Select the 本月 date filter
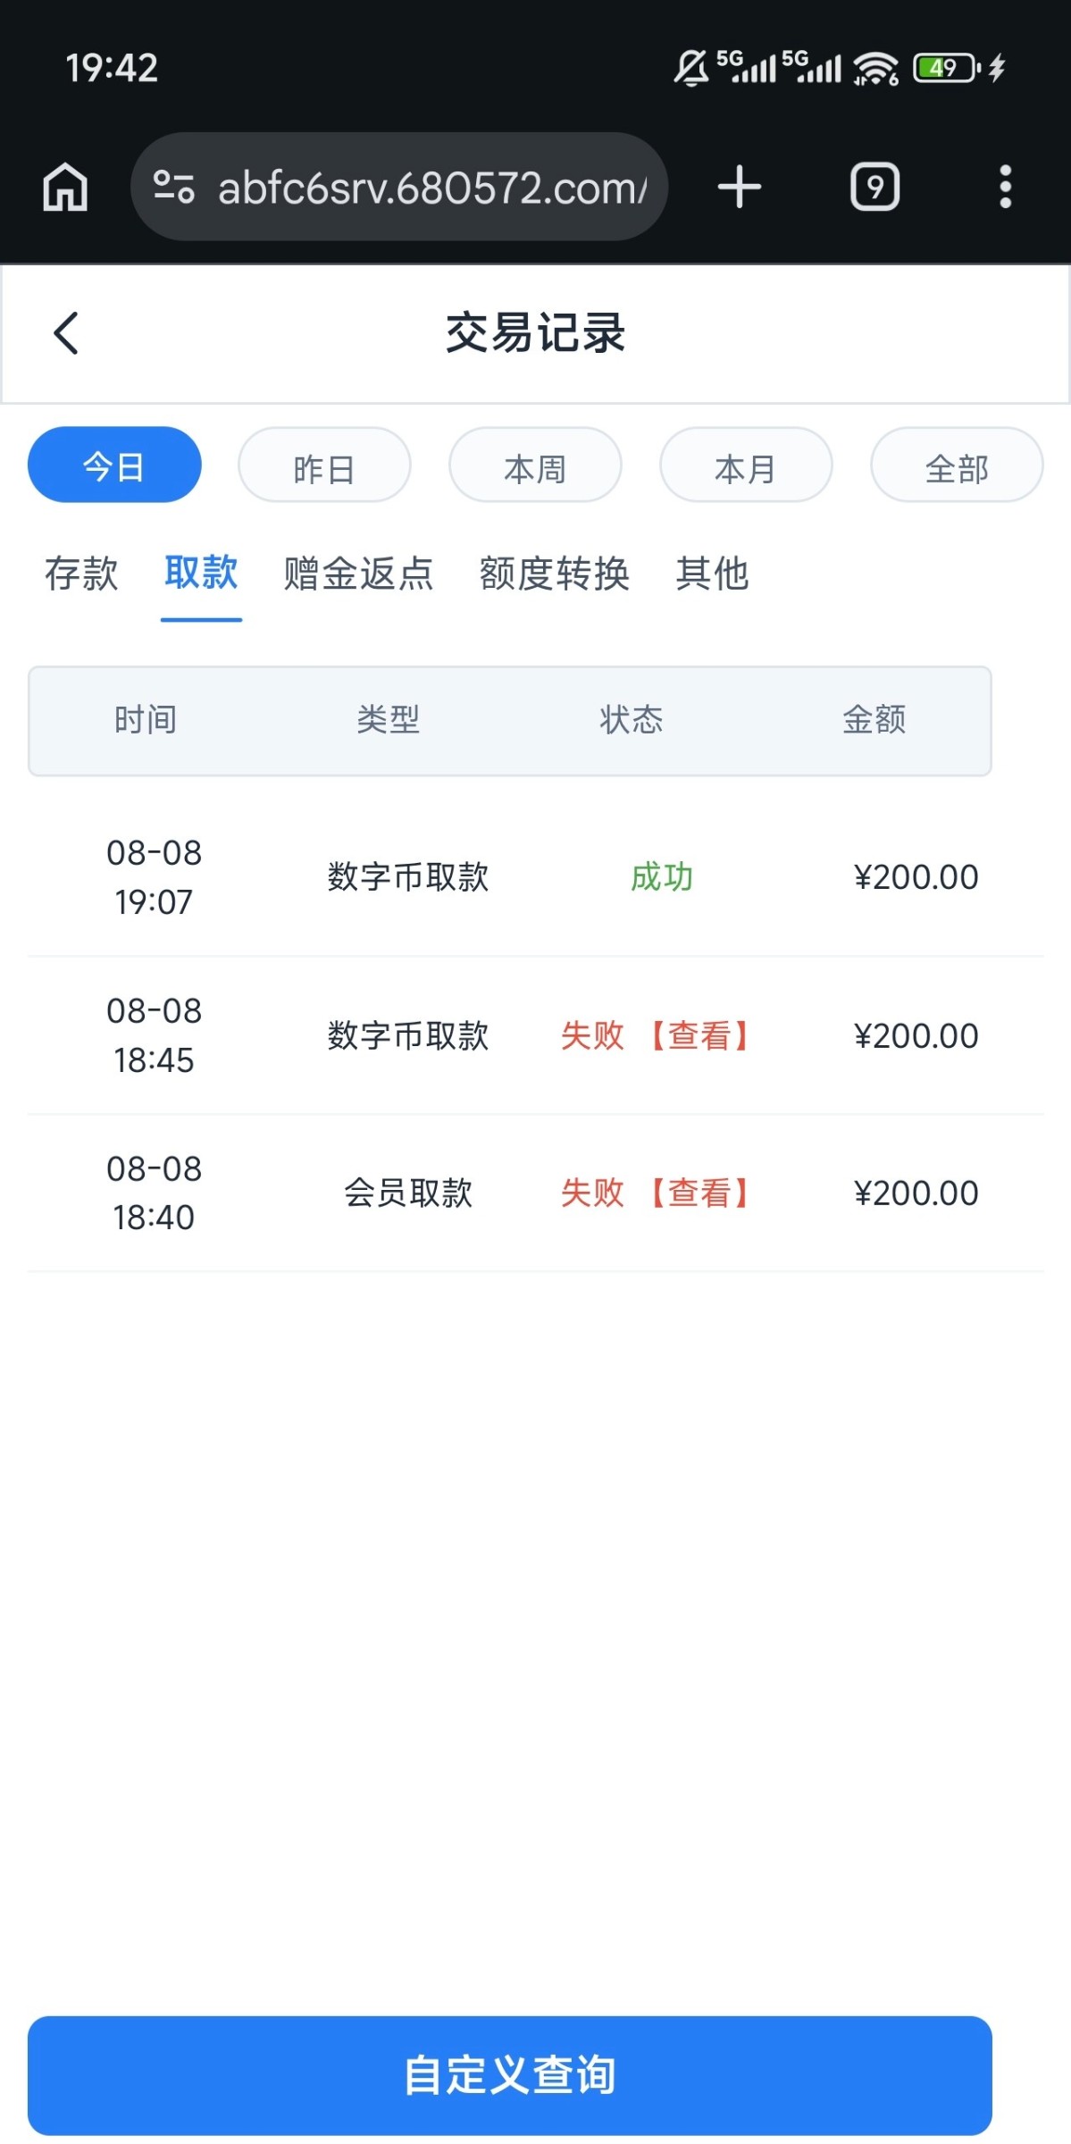The image size is (1071, 2144). (x=746, y=465)
